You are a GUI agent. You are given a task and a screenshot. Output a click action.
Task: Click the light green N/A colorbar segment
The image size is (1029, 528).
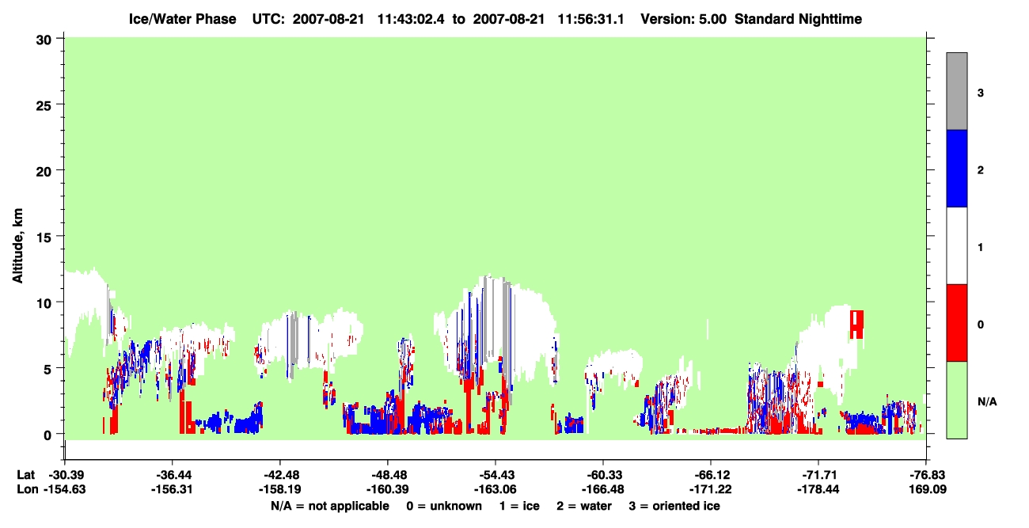957,400
